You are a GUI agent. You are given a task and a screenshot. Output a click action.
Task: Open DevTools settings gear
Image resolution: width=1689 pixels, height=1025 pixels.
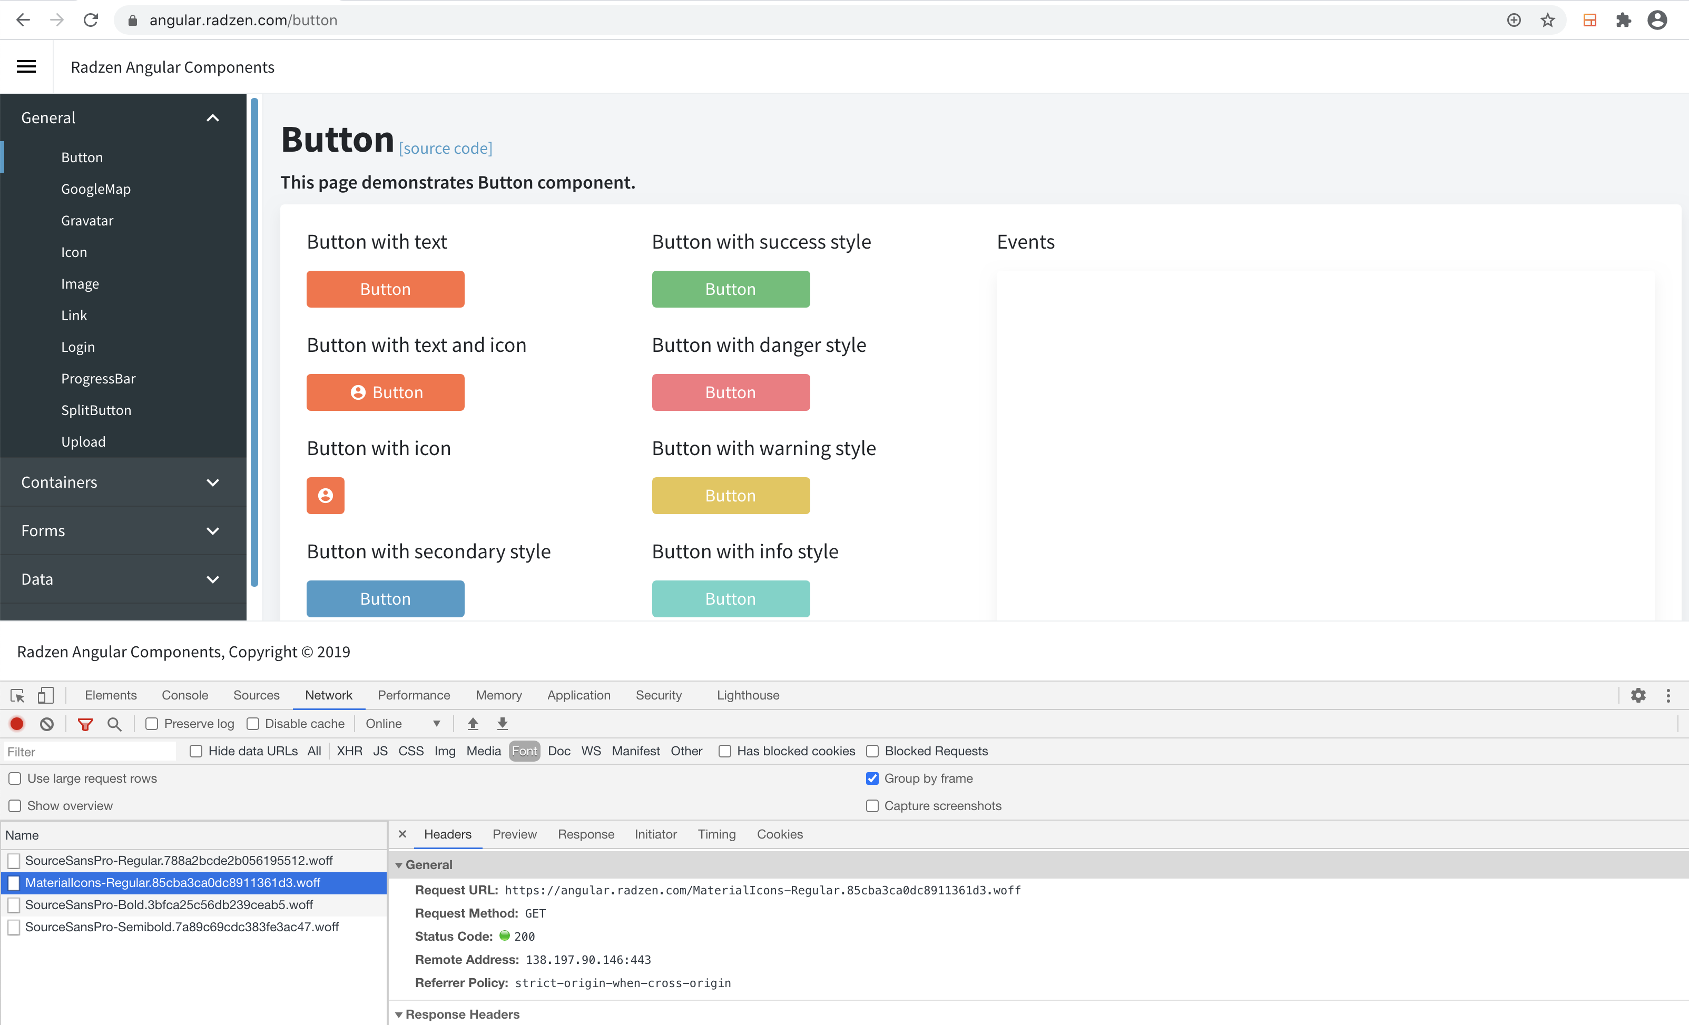[1638, 695]
